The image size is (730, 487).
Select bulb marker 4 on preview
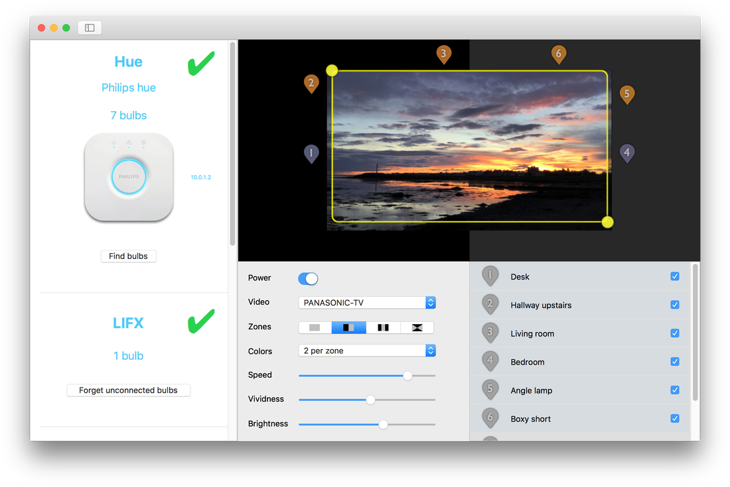click(x=627, y=153)
